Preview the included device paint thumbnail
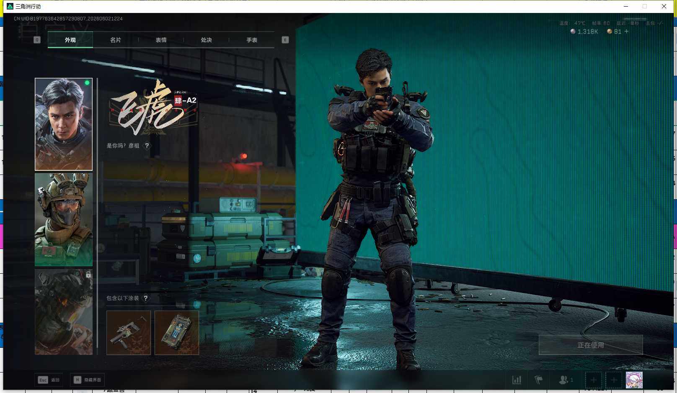Image resolution: width=677 pixels, height=393 pixels. click(x=177, y=333)
